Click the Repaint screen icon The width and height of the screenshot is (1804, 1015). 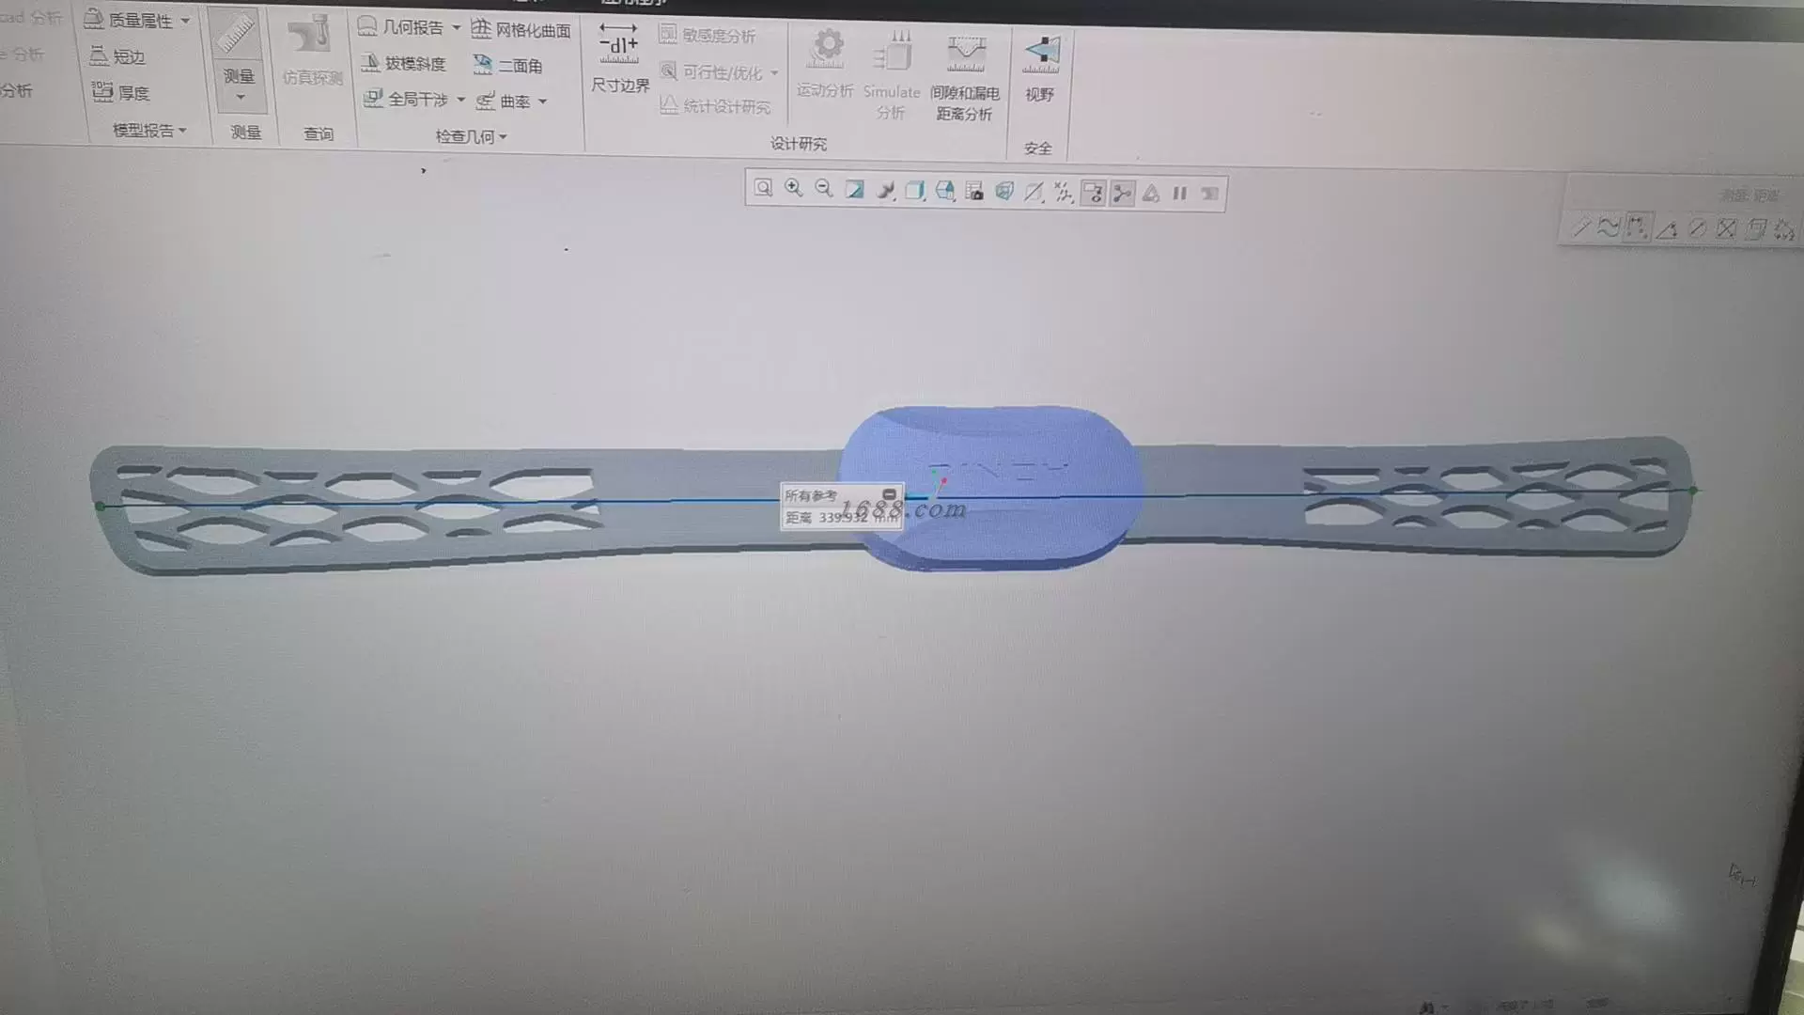pyautogui.click(x=854, y=190)
